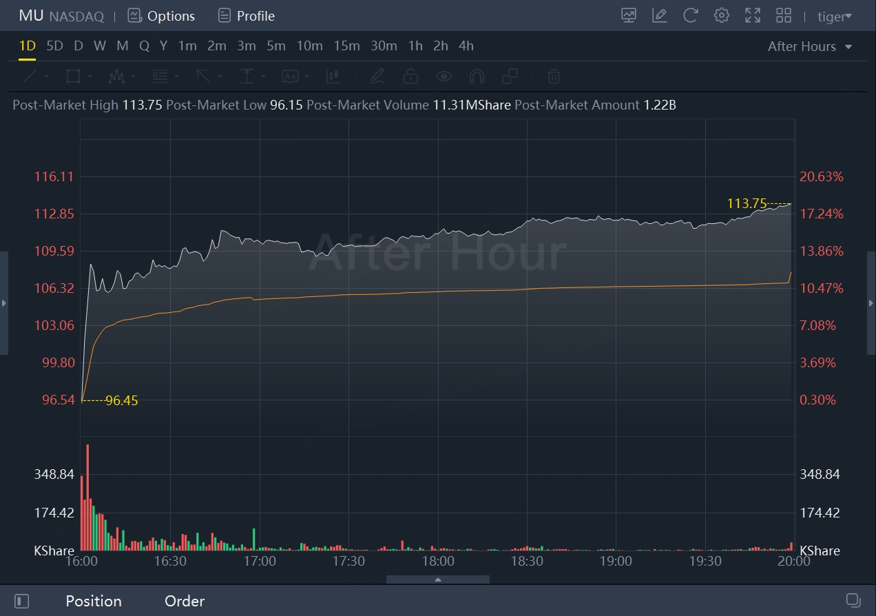The image size is (876, 616).
Task: Toggle the lock drawings icon
Action: (x=410, y=76)
